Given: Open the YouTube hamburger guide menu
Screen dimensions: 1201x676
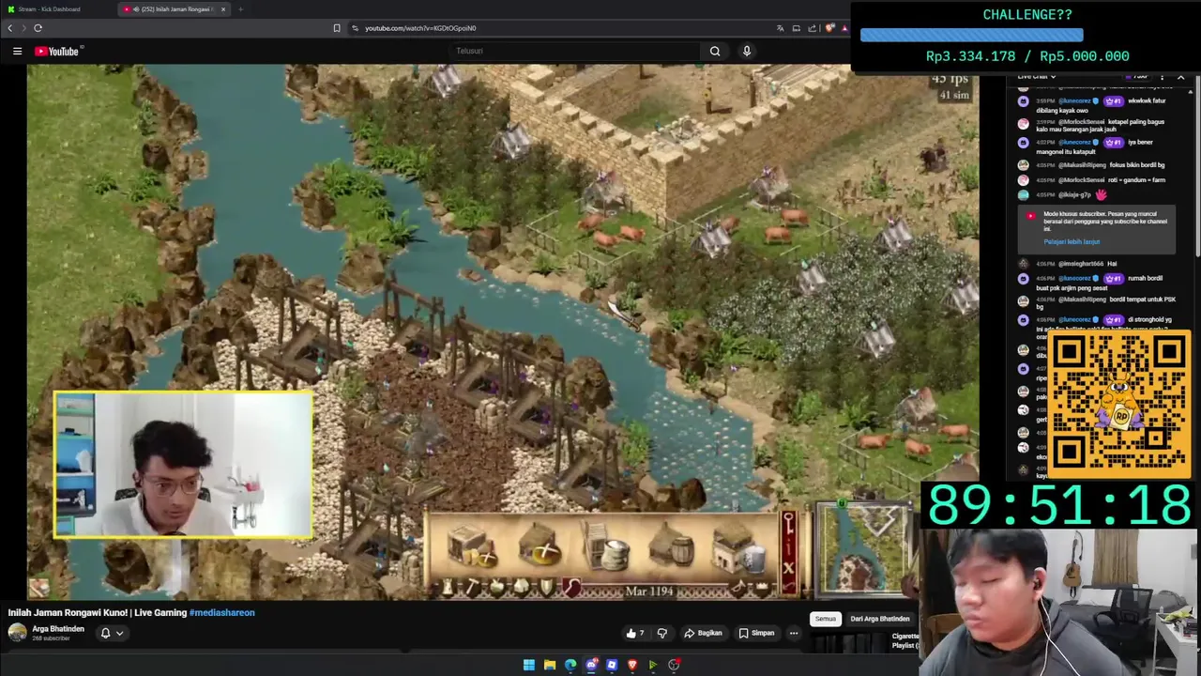Looking at the screenshot, I should [17, 51].
